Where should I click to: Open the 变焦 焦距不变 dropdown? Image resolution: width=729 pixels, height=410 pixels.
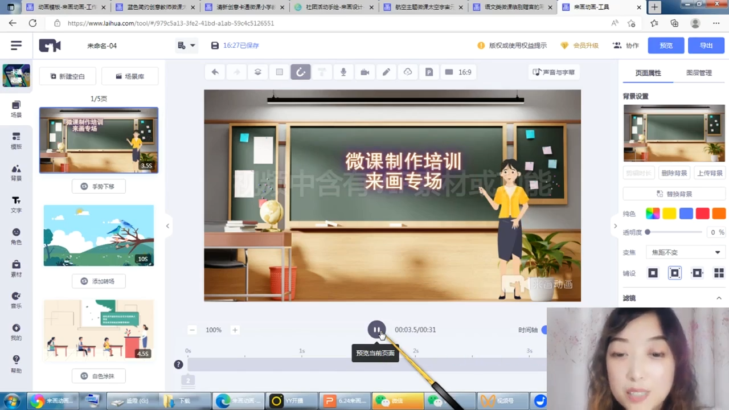pos(686,252)
